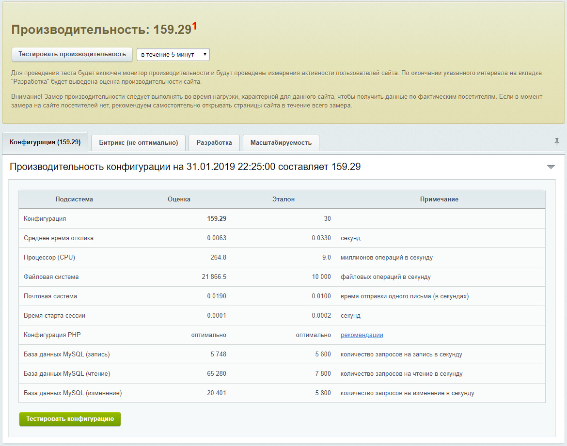Click the 5 748 MySQL write score
The width and height of the screenshot is (567, 446).
219,354
